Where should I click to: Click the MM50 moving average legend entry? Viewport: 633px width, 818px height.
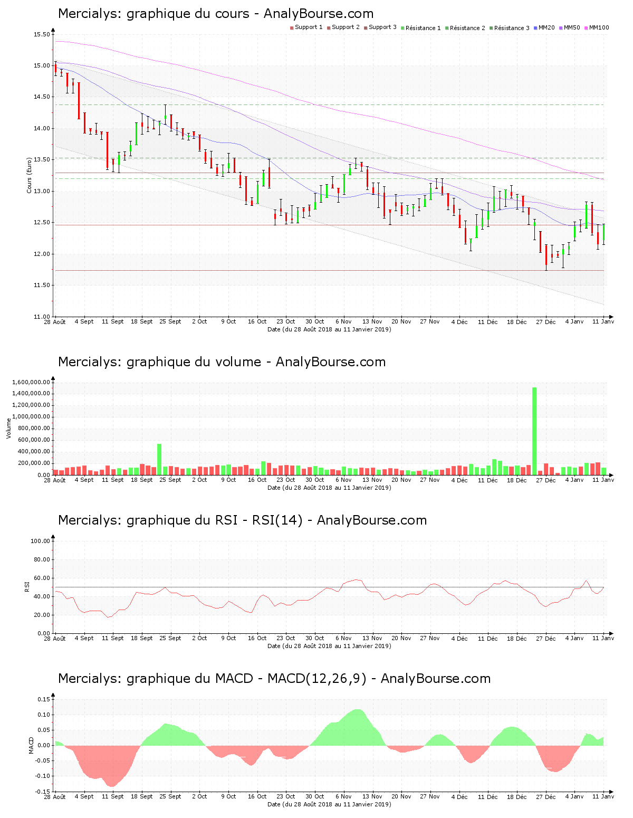click(x=569, y=27)
